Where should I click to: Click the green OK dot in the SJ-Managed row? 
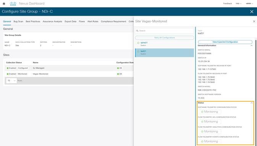click(x=118, y=68)
